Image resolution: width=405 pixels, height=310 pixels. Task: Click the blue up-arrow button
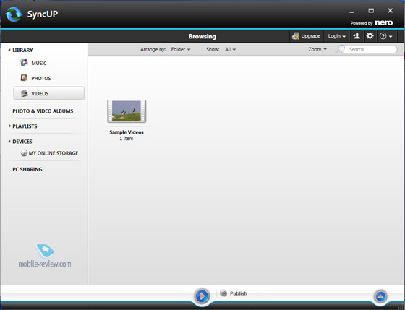coord(380,296)
